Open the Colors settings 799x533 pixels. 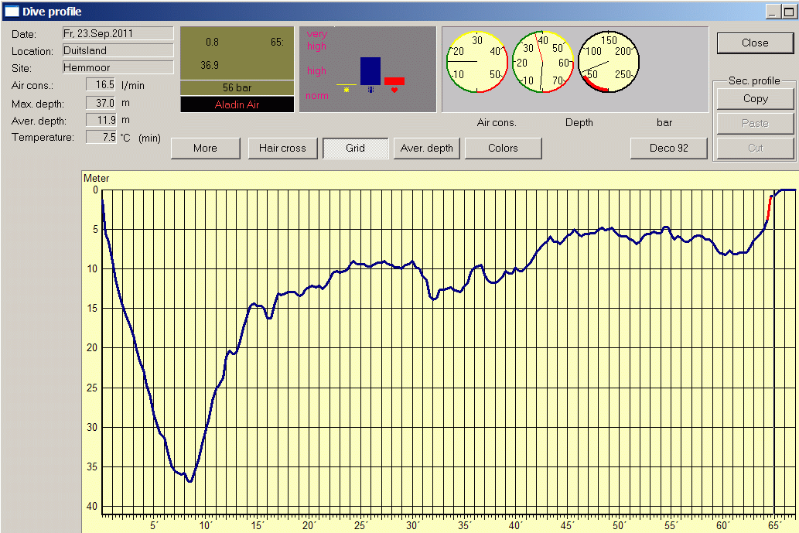point(503,149)
